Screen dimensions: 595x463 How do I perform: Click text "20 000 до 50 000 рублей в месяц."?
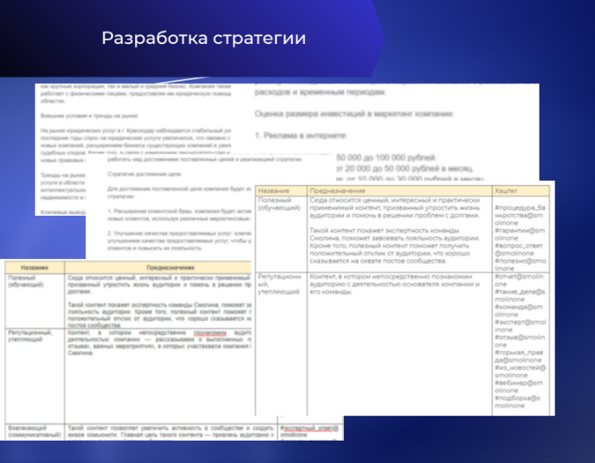[409, 168]
